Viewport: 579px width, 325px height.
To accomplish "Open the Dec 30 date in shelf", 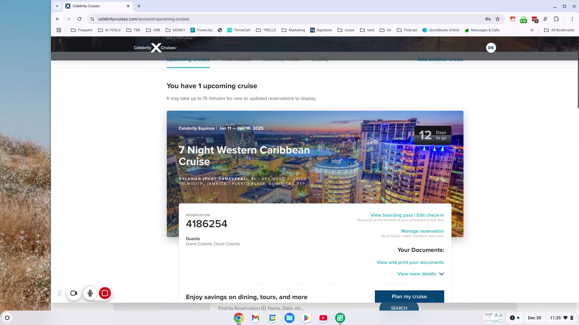I will click(534, 318).
